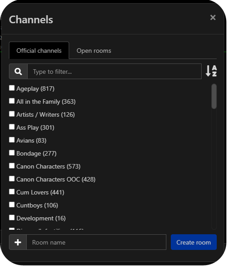227x266 pixels.
Task: Click the plus icon beside Room name
Action: (x=18, y=242)
